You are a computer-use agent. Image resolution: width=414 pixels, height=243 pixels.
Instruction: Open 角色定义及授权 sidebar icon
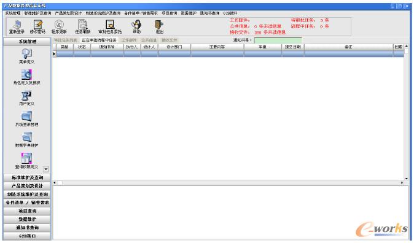coord(26,75)
